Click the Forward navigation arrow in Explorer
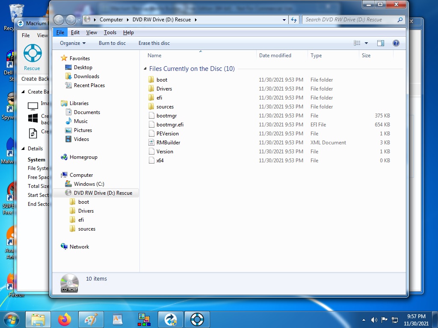 click(x=71, y=20)
